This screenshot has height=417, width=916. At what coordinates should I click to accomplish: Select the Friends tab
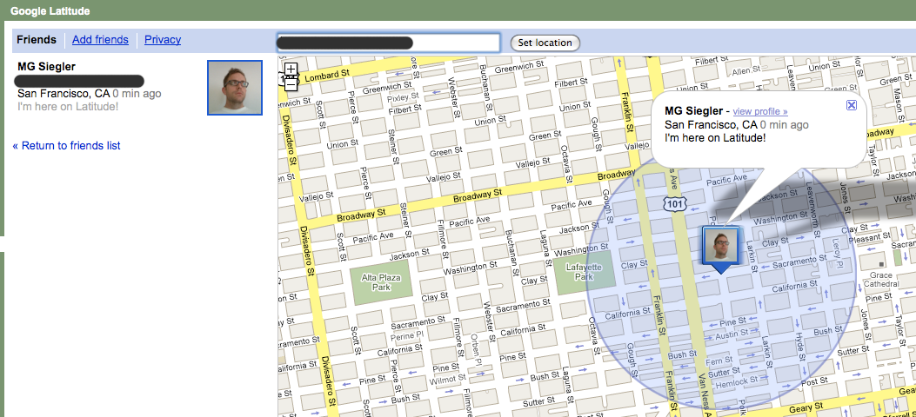pos(37,40)
